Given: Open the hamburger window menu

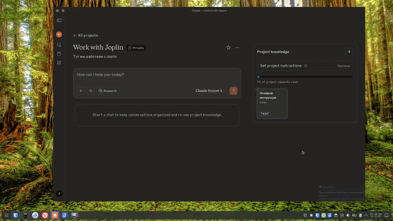Looking at the screenshot, I should click(x=57, y=10).
